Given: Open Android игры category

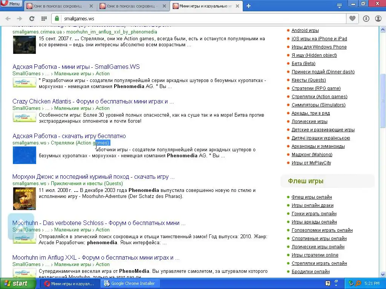Looking at the screenshot, I should [305, 30].
